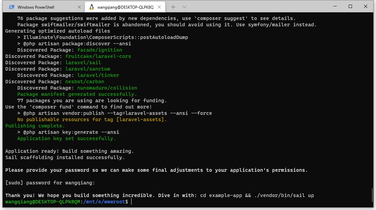Click the laravel/sanctum package name

tap(88, 69)
